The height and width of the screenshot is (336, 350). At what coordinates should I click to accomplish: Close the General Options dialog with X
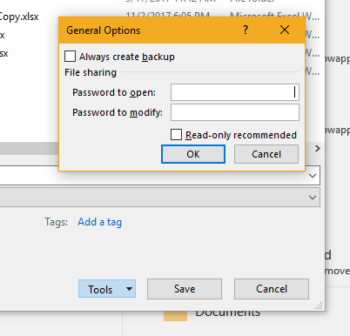point(285,30)
